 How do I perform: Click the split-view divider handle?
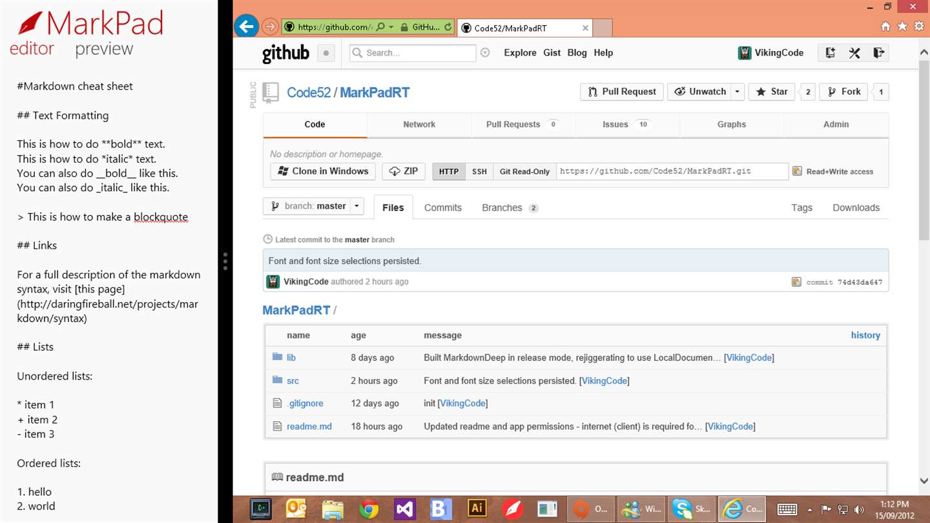225,261
